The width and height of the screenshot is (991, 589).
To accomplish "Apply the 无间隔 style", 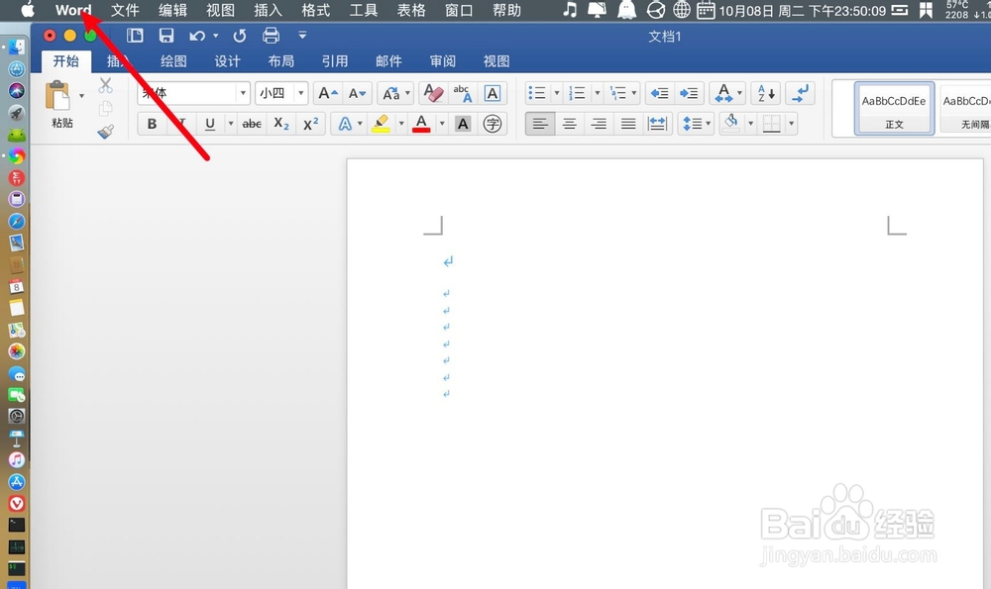I will [x=965, y=108].
